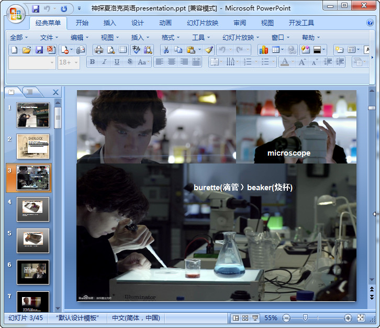Open the permission restricted document icon

click(65, 50)
